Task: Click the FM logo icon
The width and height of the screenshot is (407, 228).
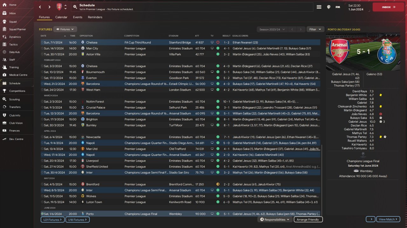Action: (338, 7)
